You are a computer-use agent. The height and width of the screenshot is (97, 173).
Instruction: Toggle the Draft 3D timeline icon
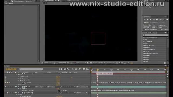(x=68, y=69)
